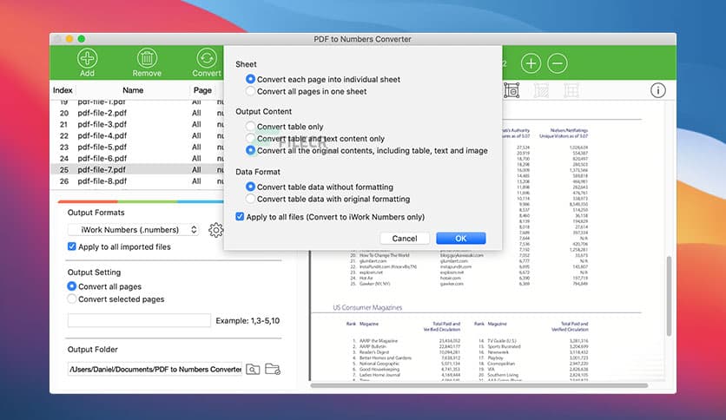Click the table grid tool icon

571,90
